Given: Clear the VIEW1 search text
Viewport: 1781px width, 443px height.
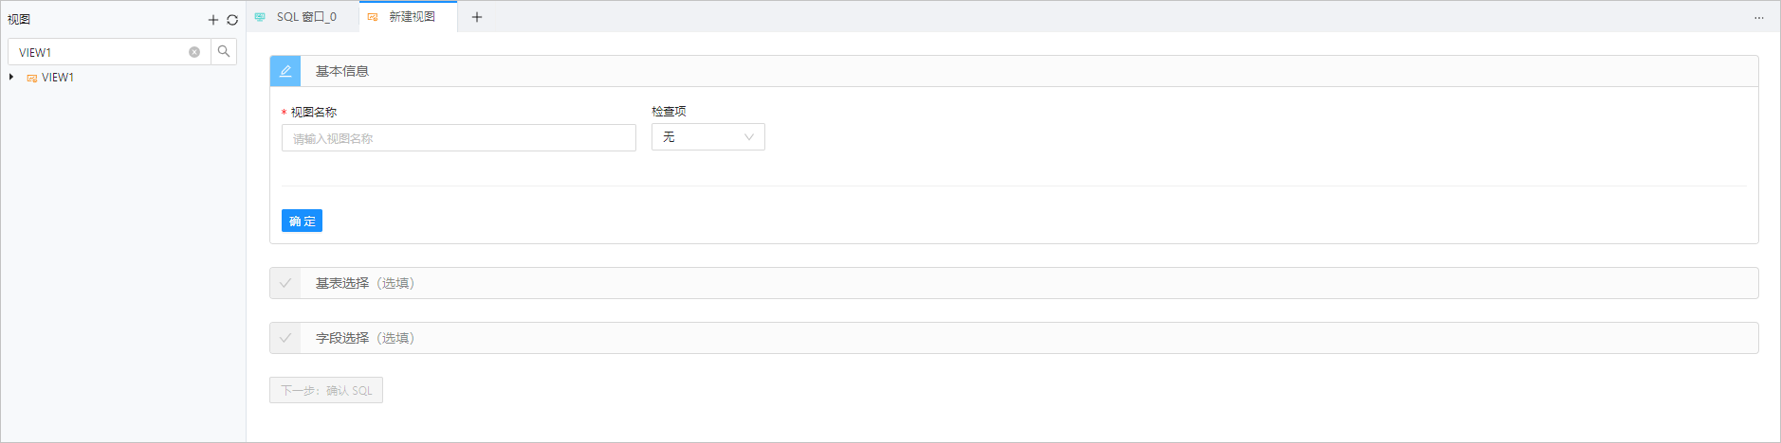Looking at the screenshot, I should [194, 52].
